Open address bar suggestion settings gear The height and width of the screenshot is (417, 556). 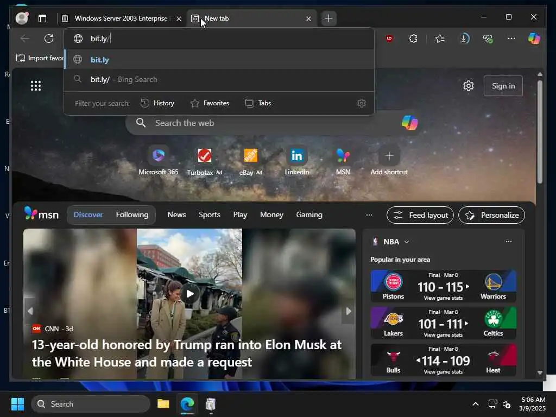click(x=361, y=103)
